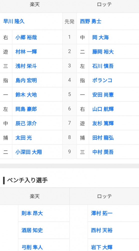This screenshot has width=139, height=251.
Task: Open 村林 一輝 player page
Action: click(26, 52)
